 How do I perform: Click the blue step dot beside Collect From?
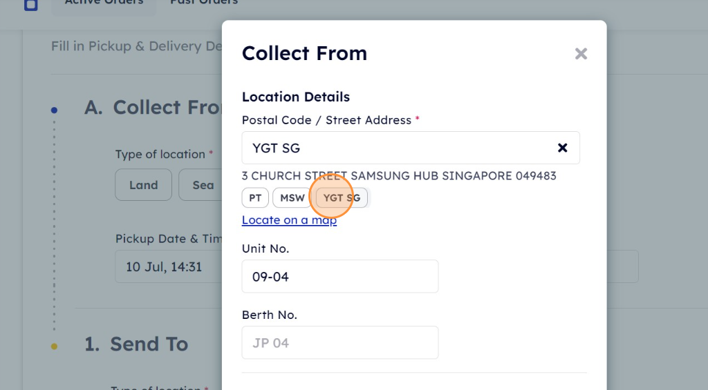click(x=54, y=110)
